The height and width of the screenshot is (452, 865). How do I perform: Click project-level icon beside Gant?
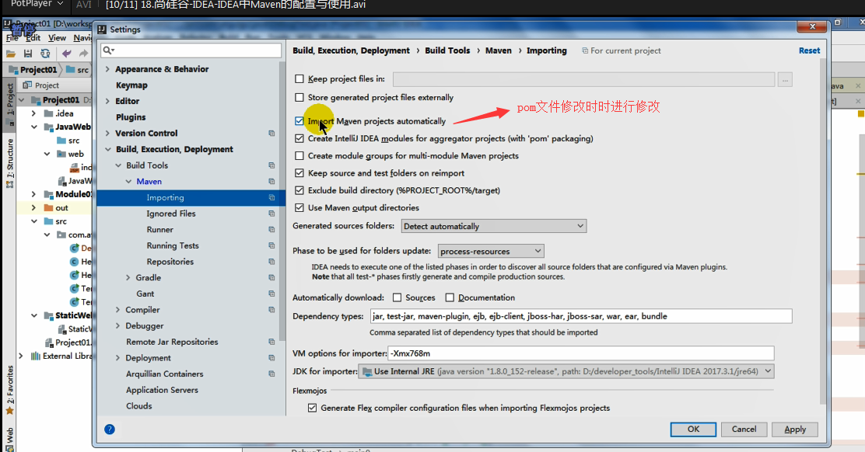(x=271, y=294)
